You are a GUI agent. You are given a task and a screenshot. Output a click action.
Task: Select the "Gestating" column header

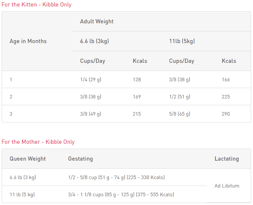[x=80, y=159]
